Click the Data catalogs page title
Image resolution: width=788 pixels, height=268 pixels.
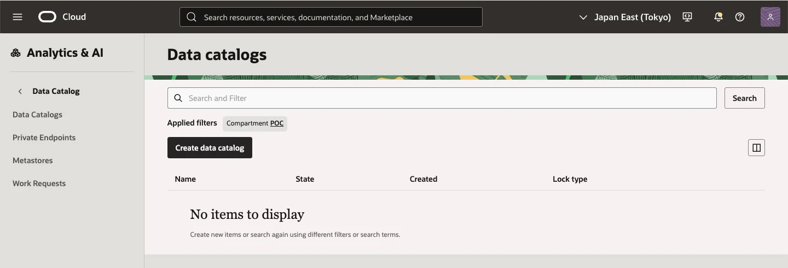[217, 55]
